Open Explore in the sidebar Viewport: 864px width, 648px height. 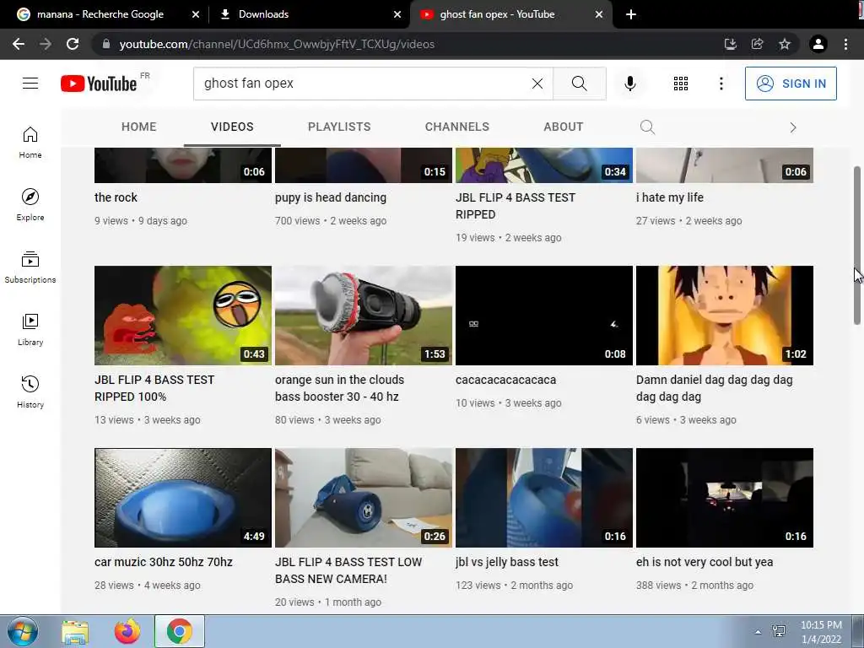tap(30, 204)
